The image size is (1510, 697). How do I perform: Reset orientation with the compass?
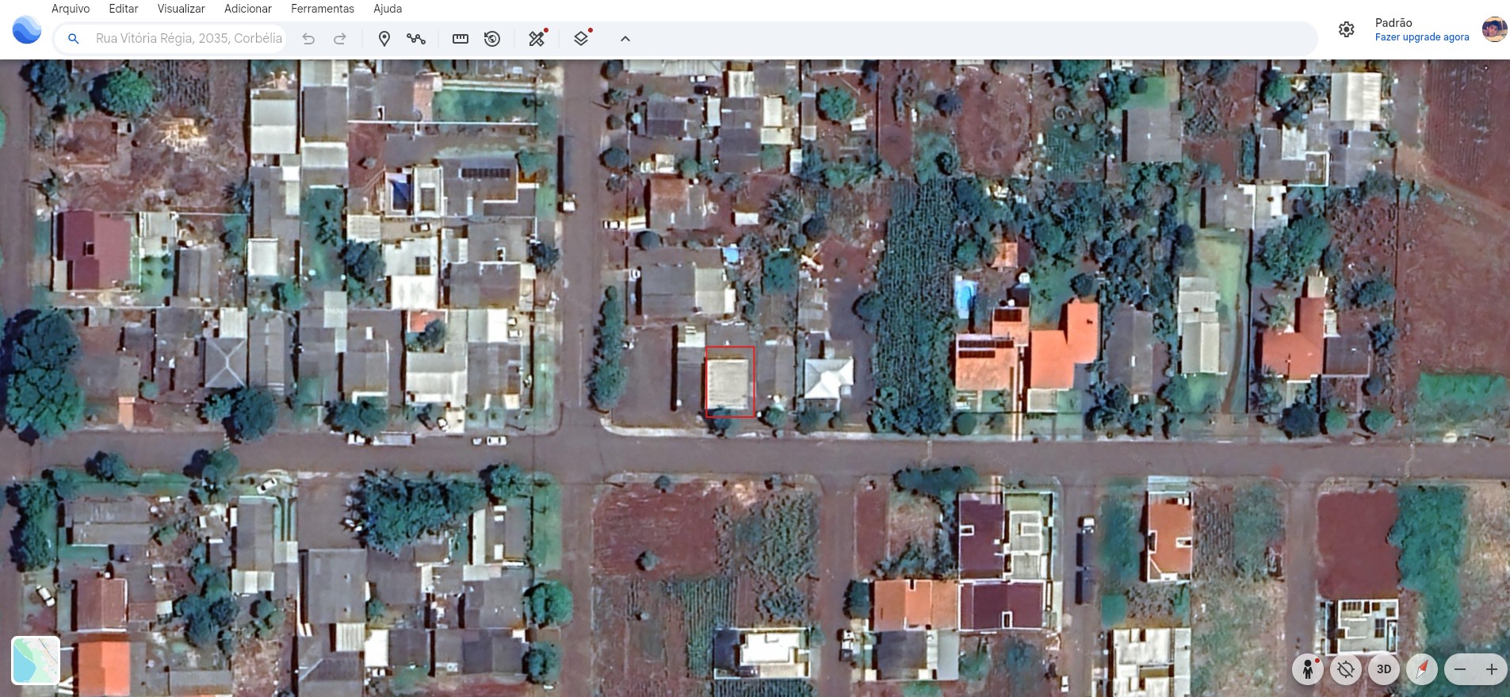[1422, 669]
